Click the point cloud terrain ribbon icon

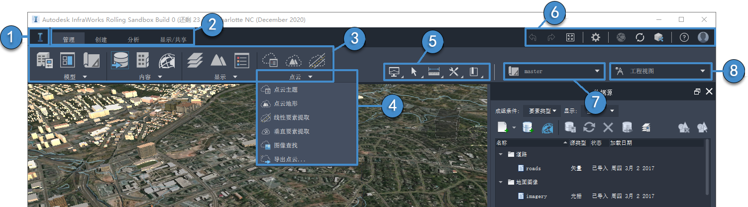click(294, 61)
